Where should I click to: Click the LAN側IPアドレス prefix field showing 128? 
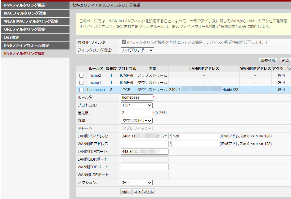195,136
